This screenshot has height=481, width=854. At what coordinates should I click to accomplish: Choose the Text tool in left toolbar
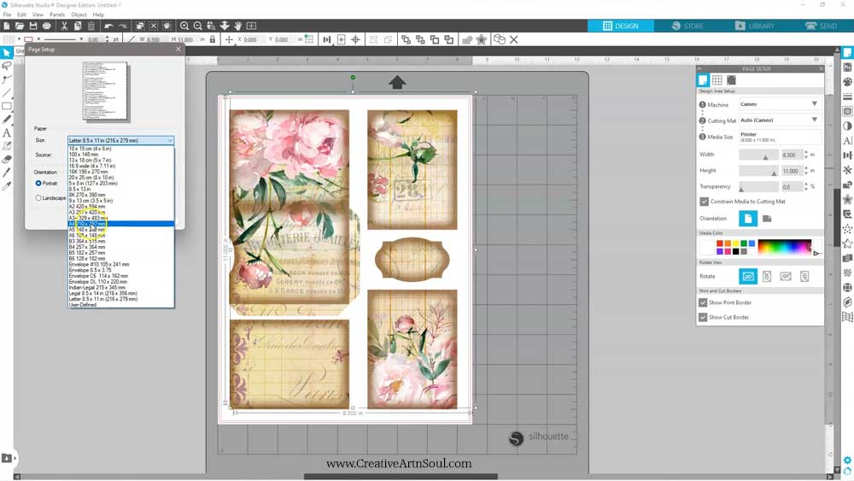click(7, 133)
